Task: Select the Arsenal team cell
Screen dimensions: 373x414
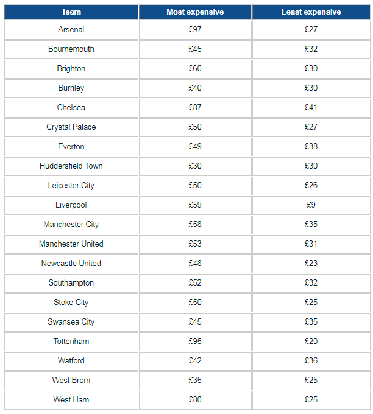Action: (71, 30)
